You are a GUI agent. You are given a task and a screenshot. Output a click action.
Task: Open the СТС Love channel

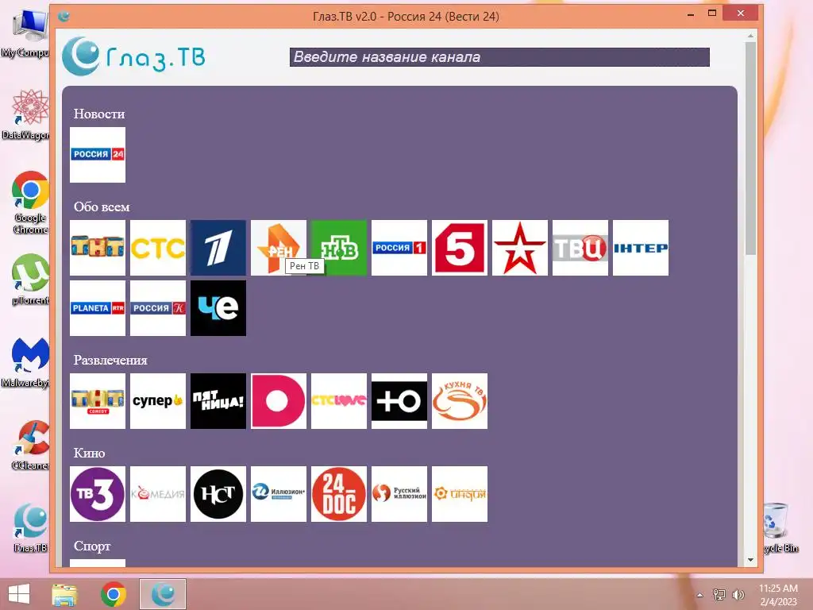tap(338, 401)
